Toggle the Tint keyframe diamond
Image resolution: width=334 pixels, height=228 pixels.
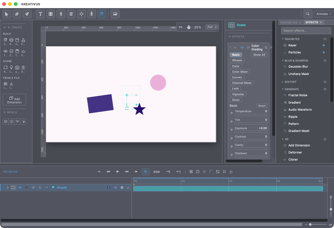click(232, 122)
